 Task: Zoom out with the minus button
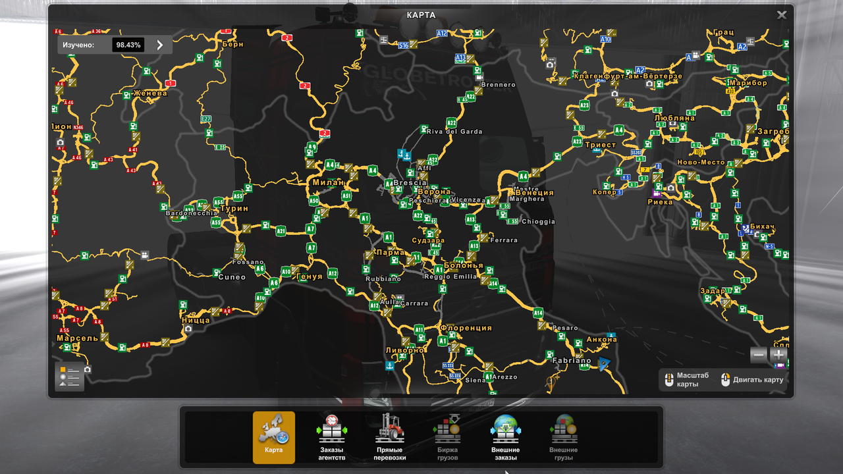[x=759, y=355]
